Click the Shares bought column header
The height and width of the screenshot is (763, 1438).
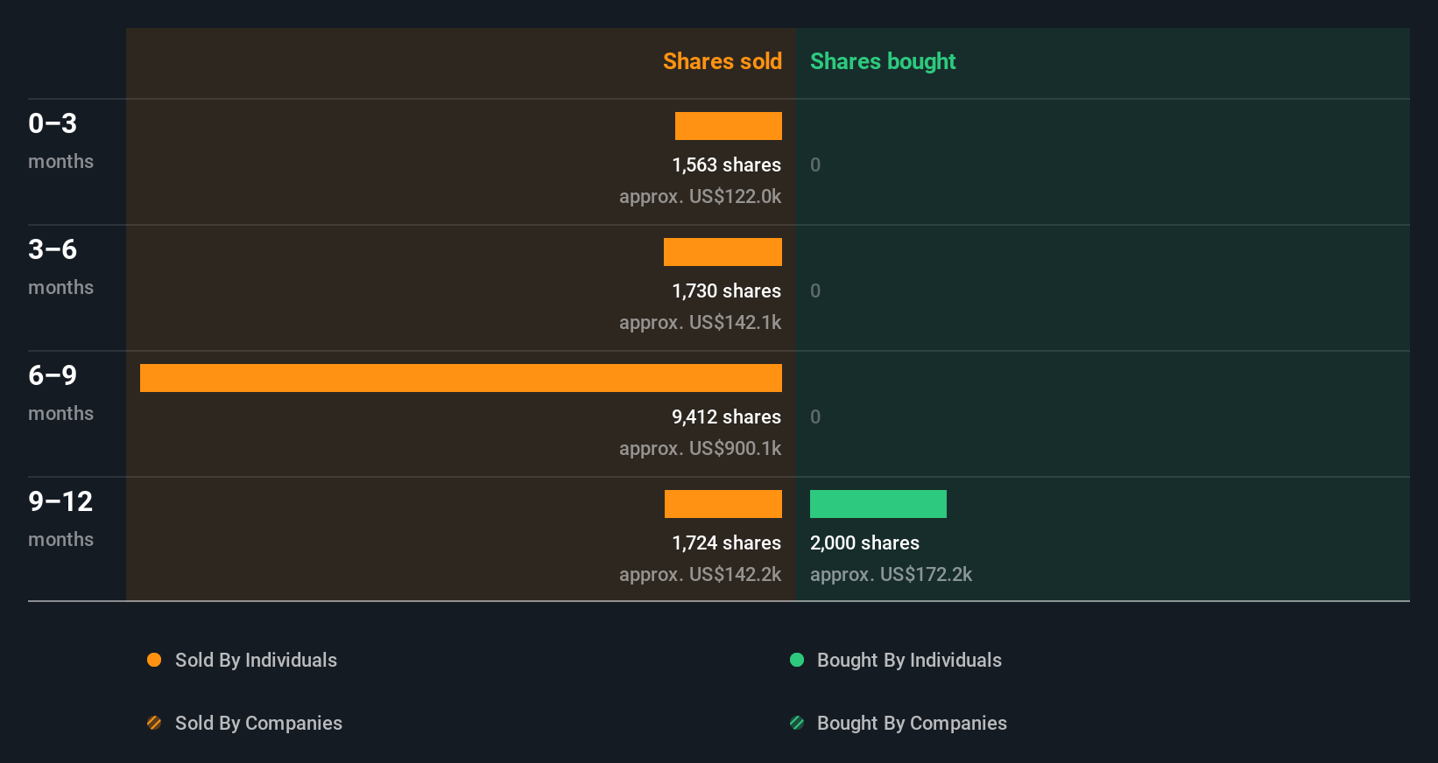click(883, 61)
